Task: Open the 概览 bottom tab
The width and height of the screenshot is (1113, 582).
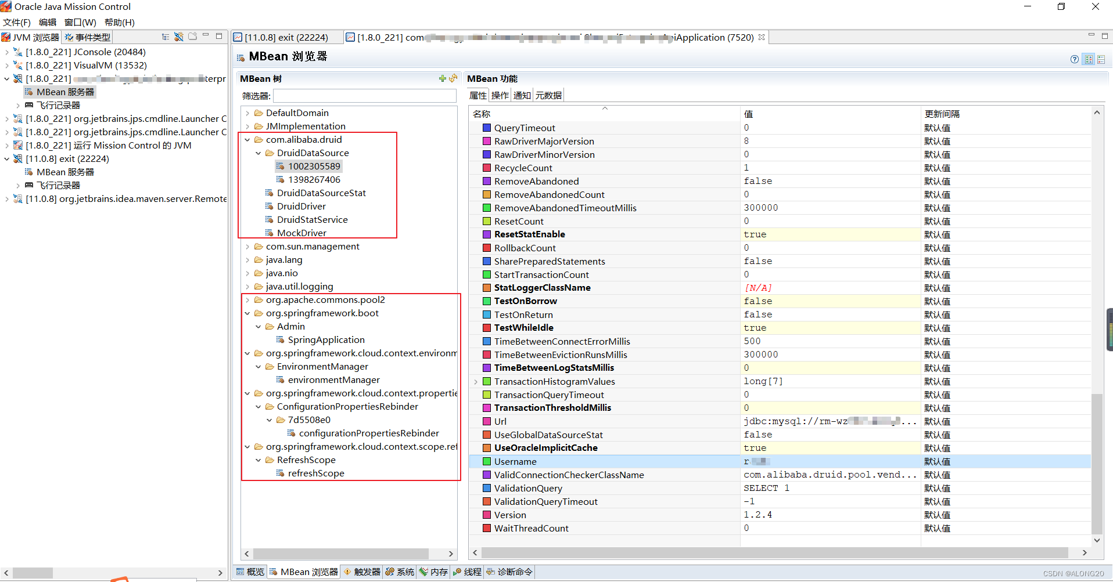Action: 250,572
